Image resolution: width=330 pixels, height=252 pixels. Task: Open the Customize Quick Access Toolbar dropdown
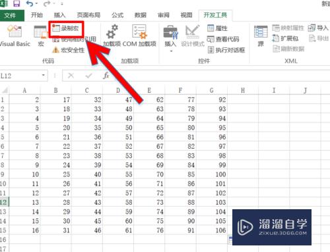click(x=62, y=4)
